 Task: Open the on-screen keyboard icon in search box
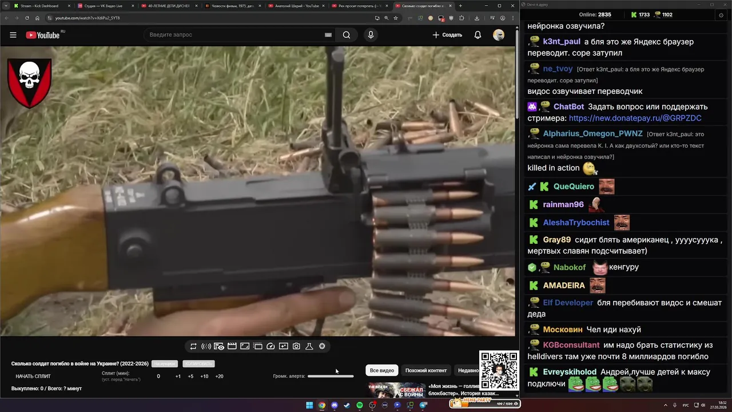pos(328,35)
